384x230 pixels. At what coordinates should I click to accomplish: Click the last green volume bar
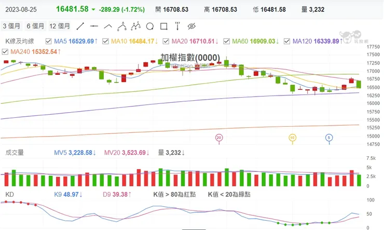(359, 181)
